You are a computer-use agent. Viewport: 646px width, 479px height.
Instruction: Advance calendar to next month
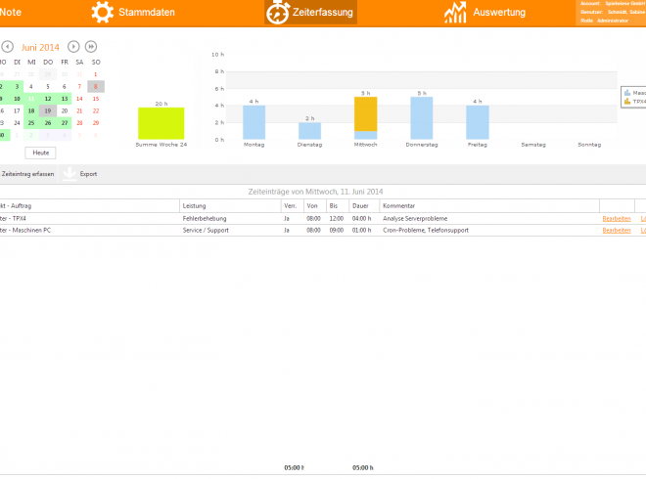click(73, 47)
